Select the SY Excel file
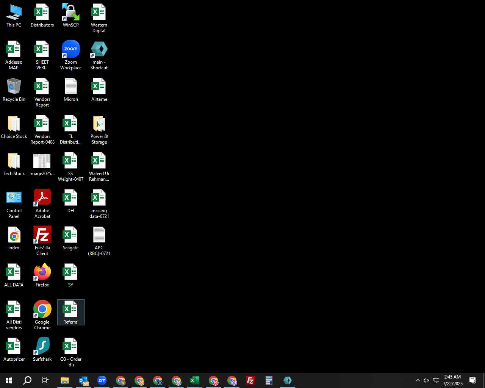The image size is (485, 388). [71, 276]
